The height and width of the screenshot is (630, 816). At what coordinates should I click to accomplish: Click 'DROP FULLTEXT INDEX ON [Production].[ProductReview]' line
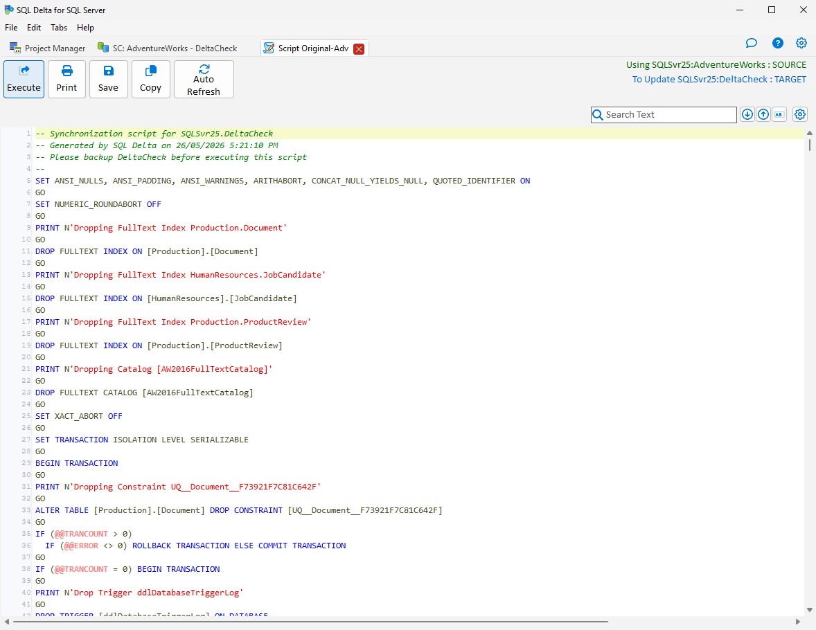tap(159, 345)
